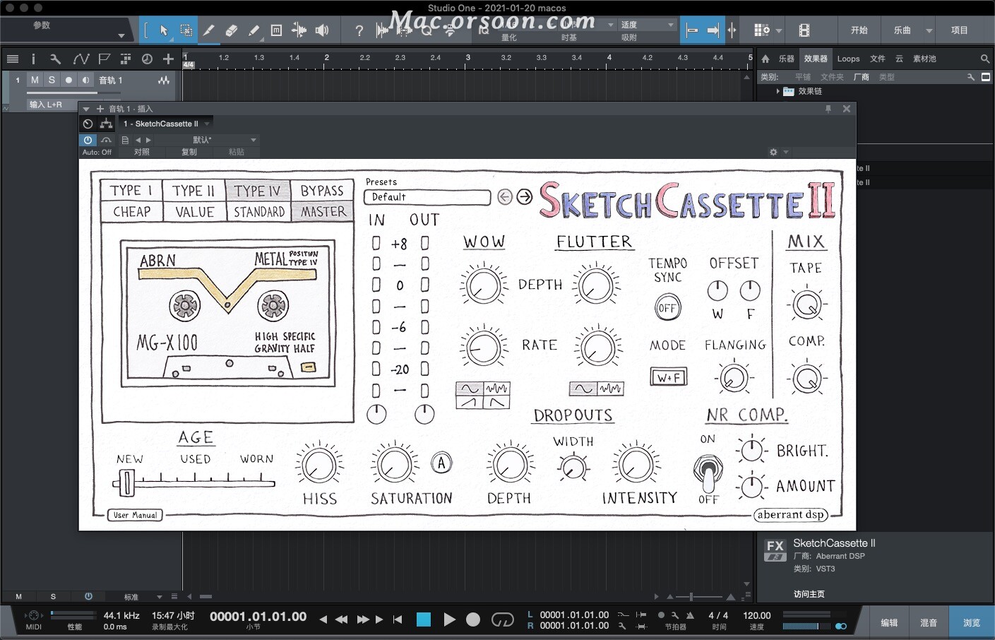Switch to the 素材池 browser tab
The width and height of the screenshot is (995, 640).
pos(924,59)
